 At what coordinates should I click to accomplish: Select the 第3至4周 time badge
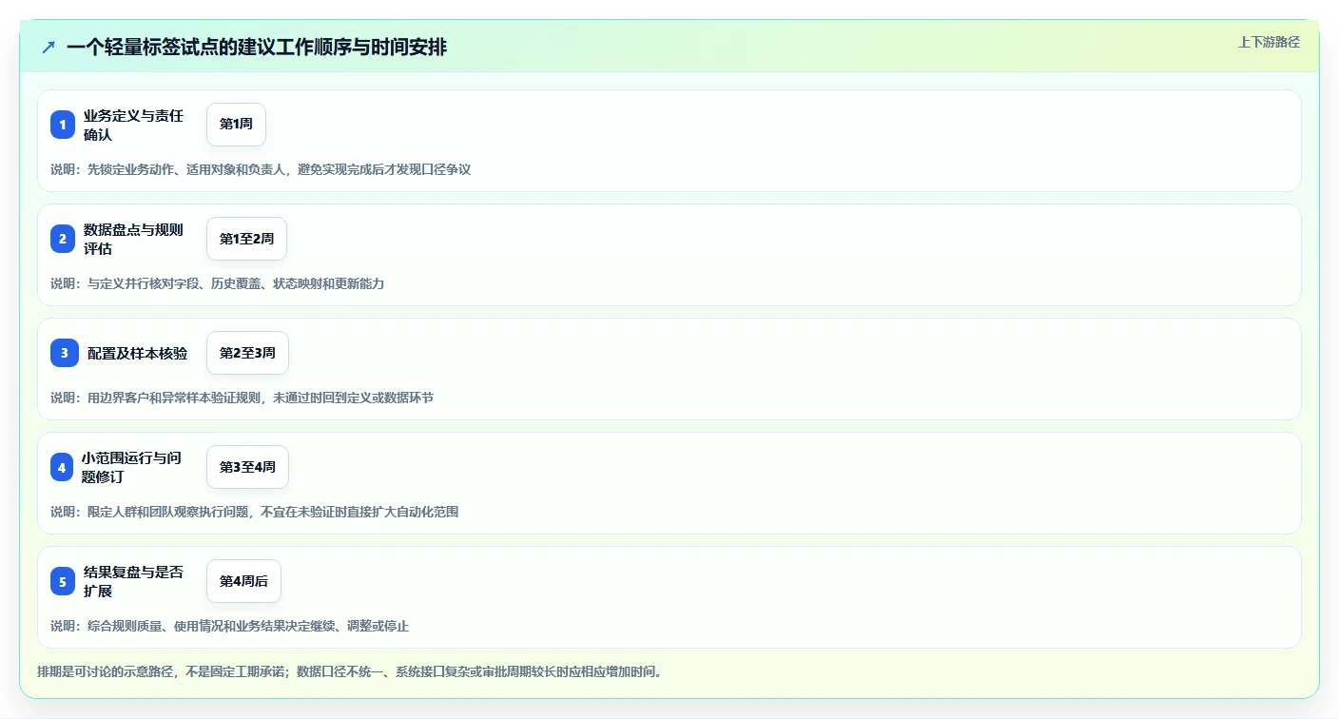point(247,467)
